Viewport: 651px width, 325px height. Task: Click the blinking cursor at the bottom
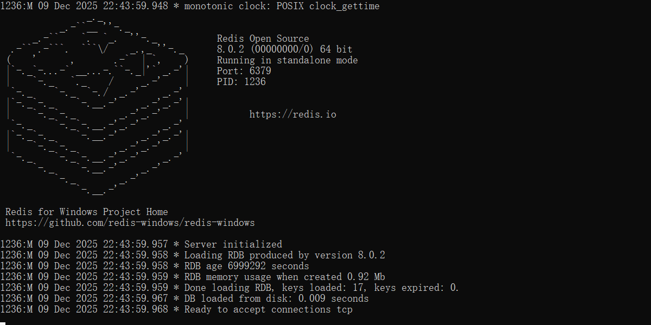coord(3,323)
